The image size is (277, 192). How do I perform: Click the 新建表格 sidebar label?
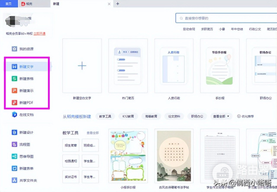click(x=26, y=78)
